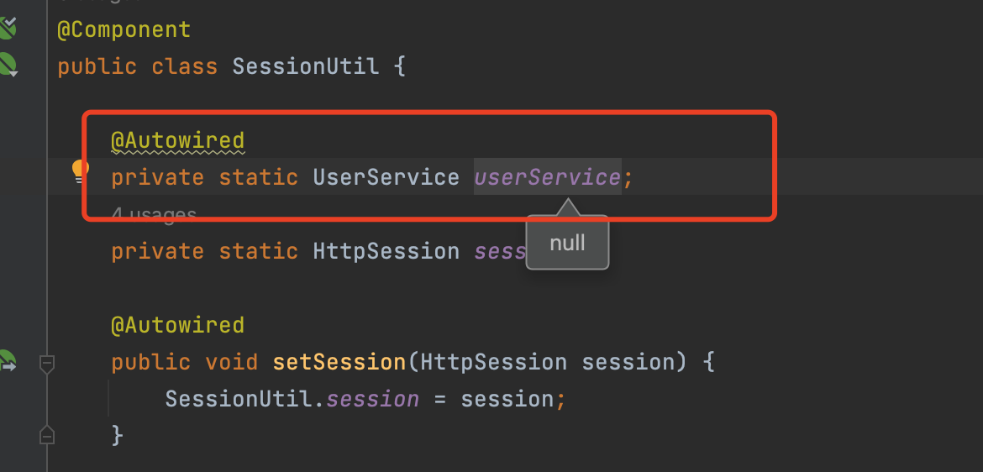Click the UserService type name
This screenshot has width=983, height=472.
pos(386,177)
